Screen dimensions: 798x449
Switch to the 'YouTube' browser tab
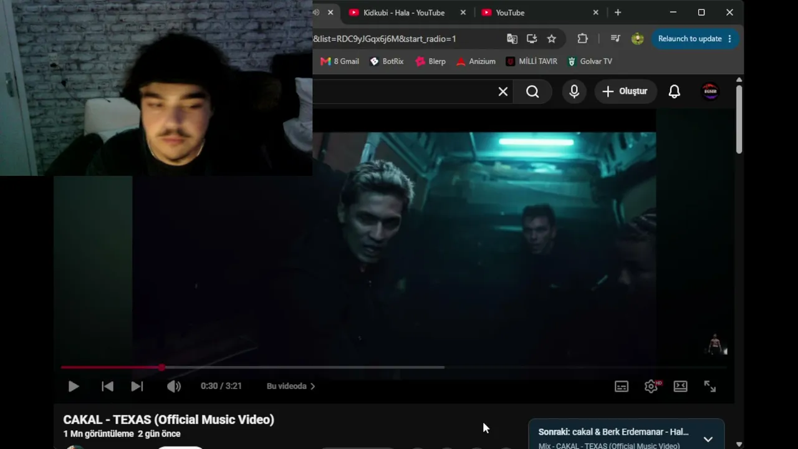pos(510,12)
